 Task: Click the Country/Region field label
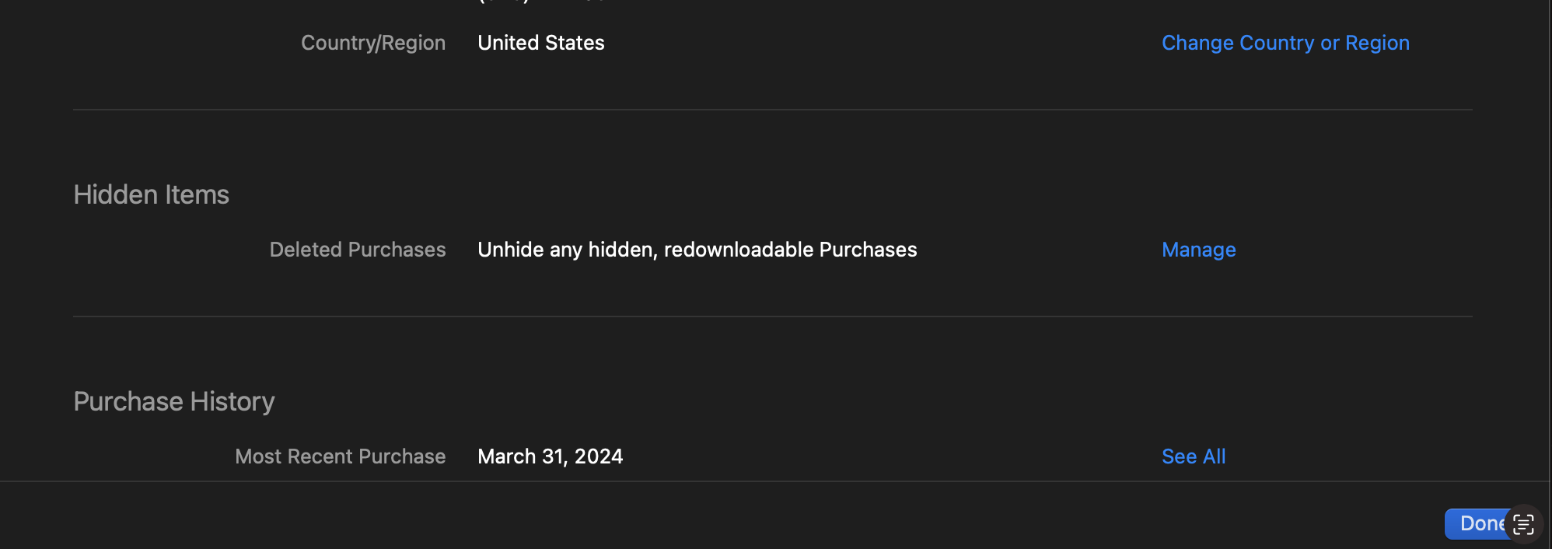(373, 43)
